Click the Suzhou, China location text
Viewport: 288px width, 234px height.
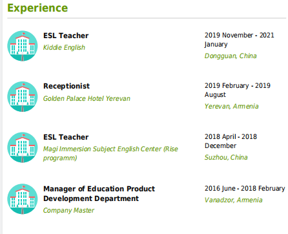coord(226,157)
